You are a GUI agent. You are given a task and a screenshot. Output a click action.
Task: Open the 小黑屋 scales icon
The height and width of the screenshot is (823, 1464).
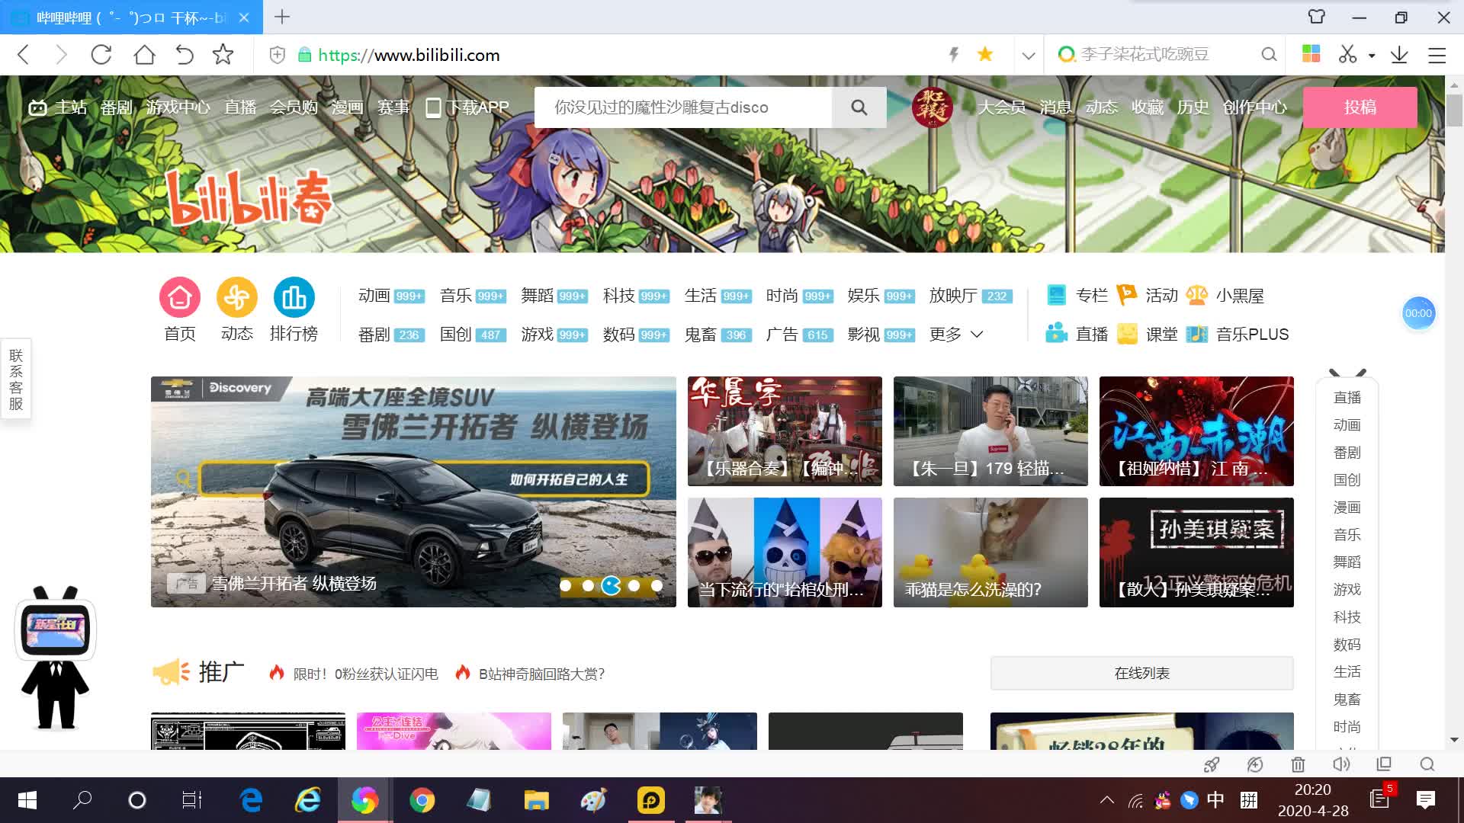tap(1197, 295)
